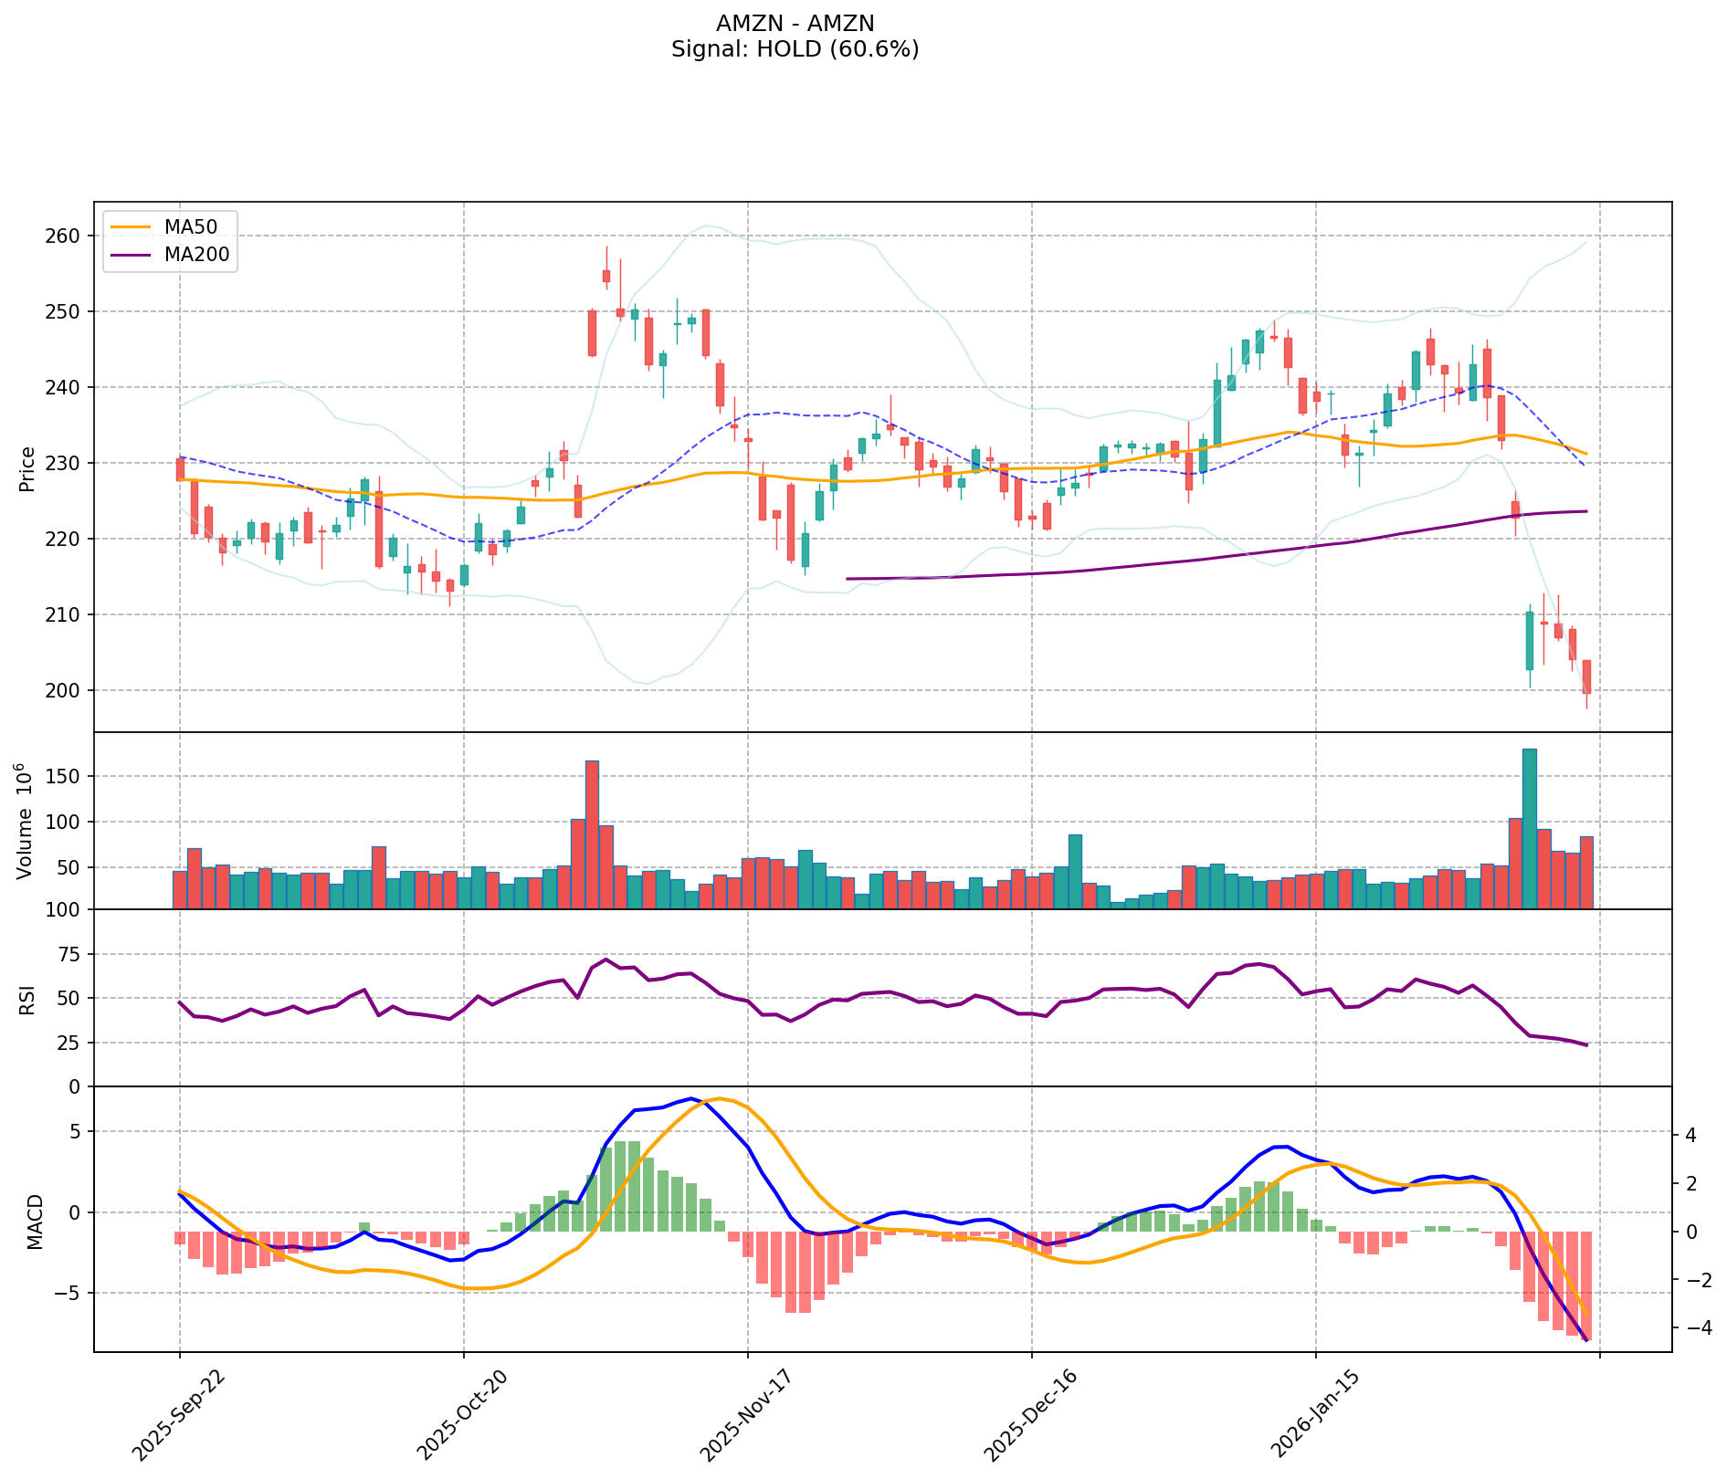Click the AMZN - AMZN chart title
This screenshot has height=1479, width=1727.
pos(795,23)
